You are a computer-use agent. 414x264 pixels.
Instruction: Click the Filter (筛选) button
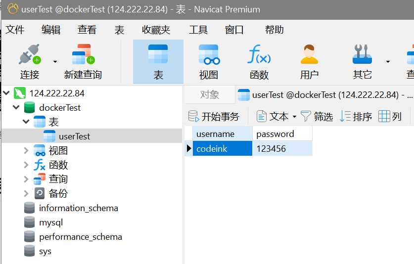pos(317,117)
